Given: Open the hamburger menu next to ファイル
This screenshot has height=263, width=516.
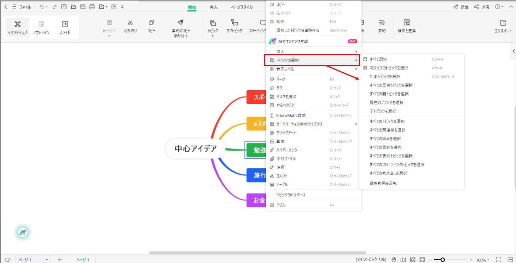Looking at the screenshot, I should point(14,7).
